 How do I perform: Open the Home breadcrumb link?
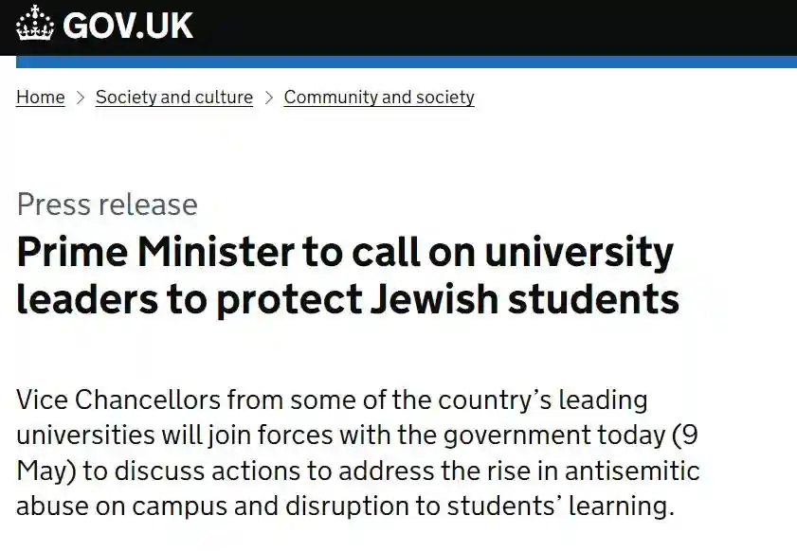point(41,98)
